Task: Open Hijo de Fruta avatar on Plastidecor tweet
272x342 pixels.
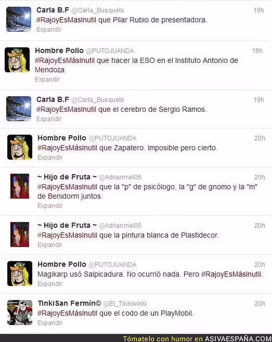Action: pyautogui.click(x=20, y=234)
